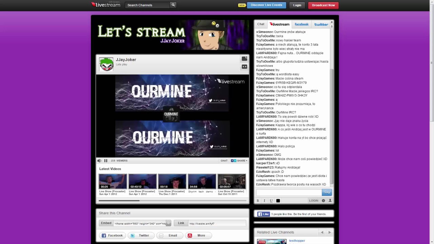Toggle player CHAT button
434x244 pixels.
coord(224,161)
